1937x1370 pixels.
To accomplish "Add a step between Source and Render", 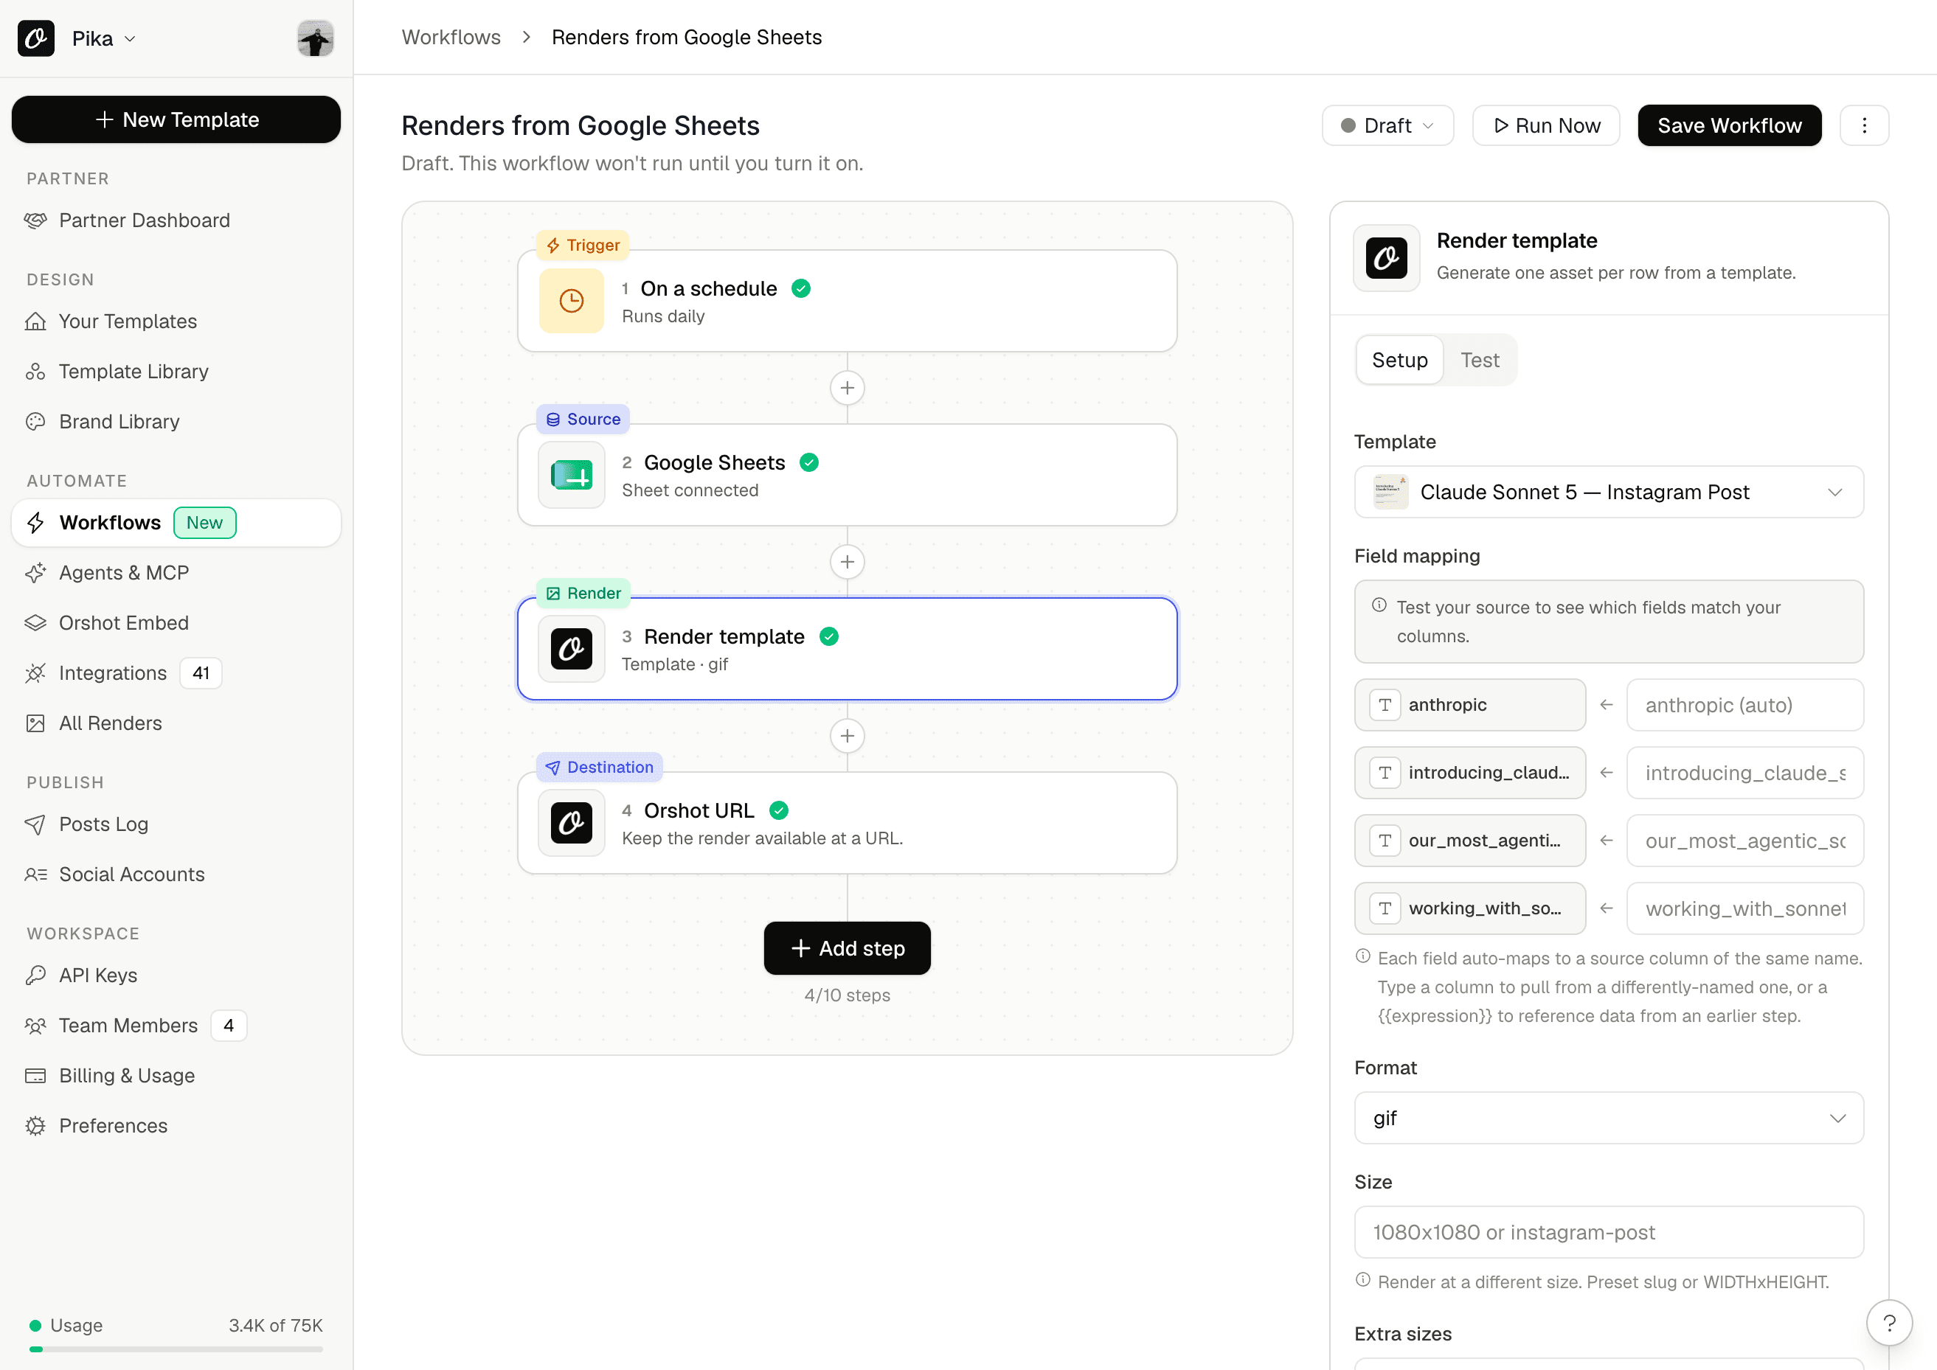I will tap(848, 562).
